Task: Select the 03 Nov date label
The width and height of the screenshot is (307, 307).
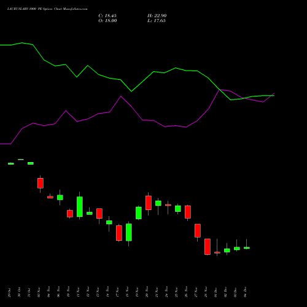Action: coord(39,292)
